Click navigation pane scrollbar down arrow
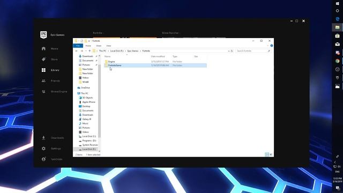 coord(99,151)
